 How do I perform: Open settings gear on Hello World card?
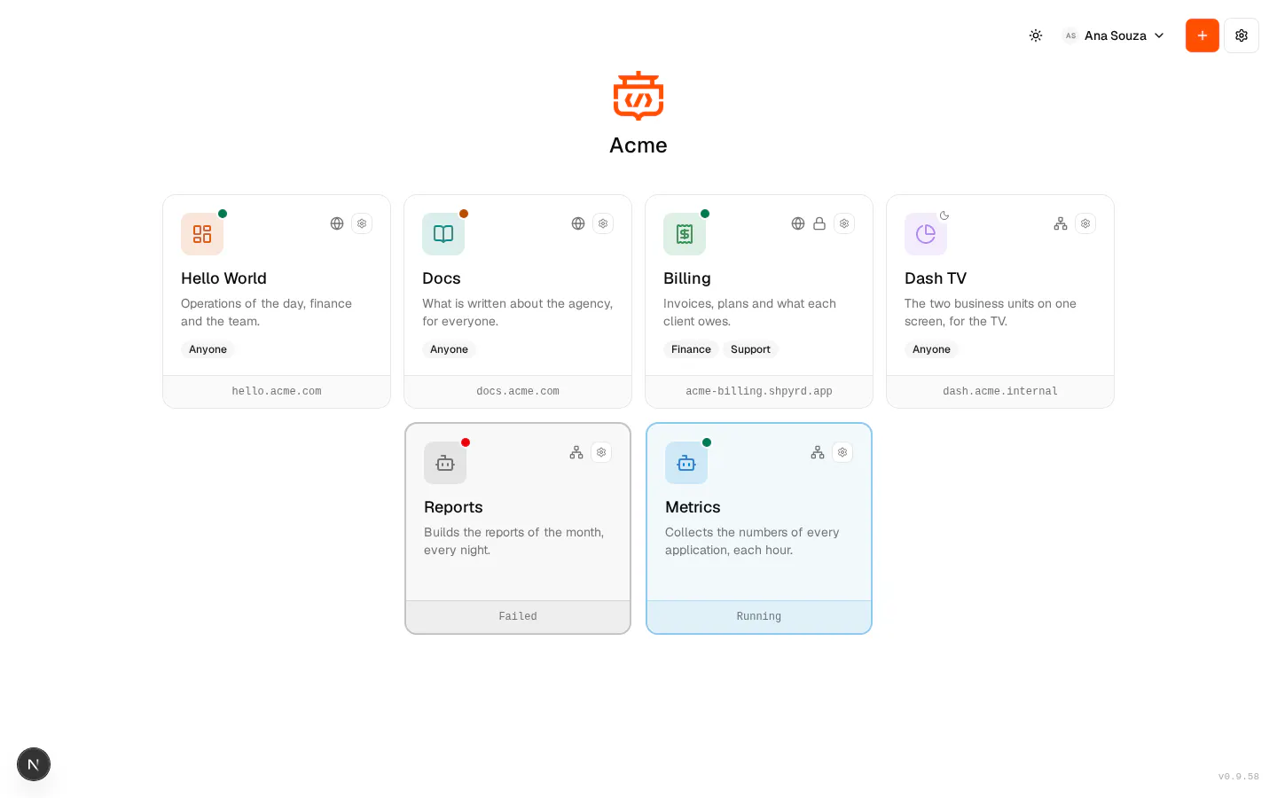pyautogui.click(x=362, y=223)
